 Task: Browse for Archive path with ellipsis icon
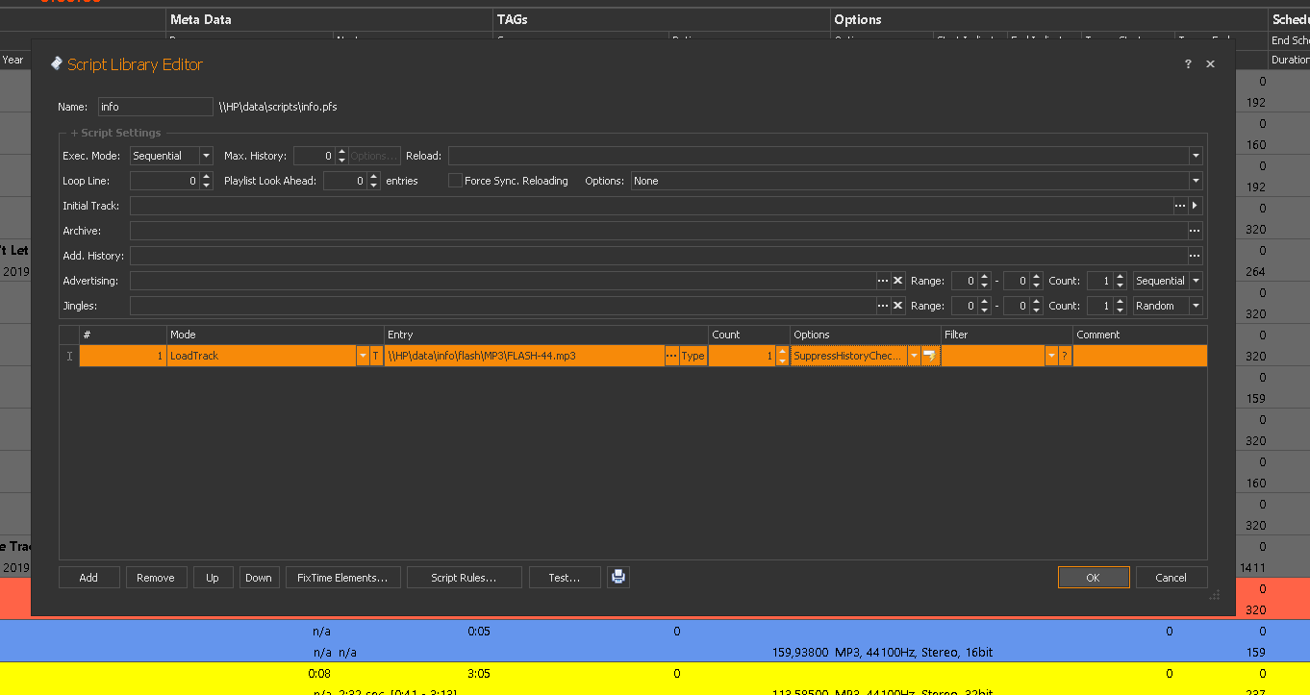1195,231
